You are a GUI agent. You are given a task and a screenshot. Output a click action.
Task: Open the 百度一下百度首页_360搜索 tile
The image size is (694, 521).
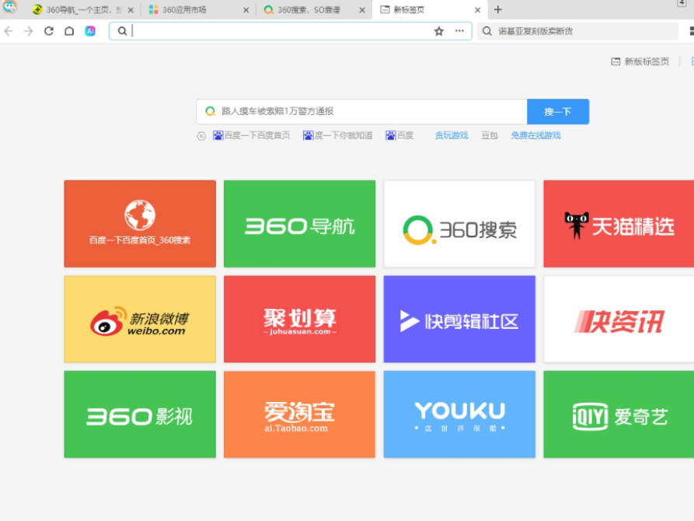click(x=140, y=224)
